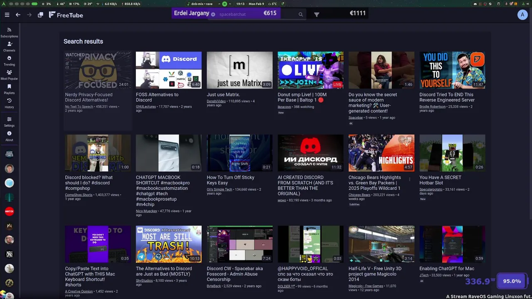Image resolution: width=532 pixels, height=299 pixels.
Task: Open the Specularpotato channel link
Action: pos(431,189)
